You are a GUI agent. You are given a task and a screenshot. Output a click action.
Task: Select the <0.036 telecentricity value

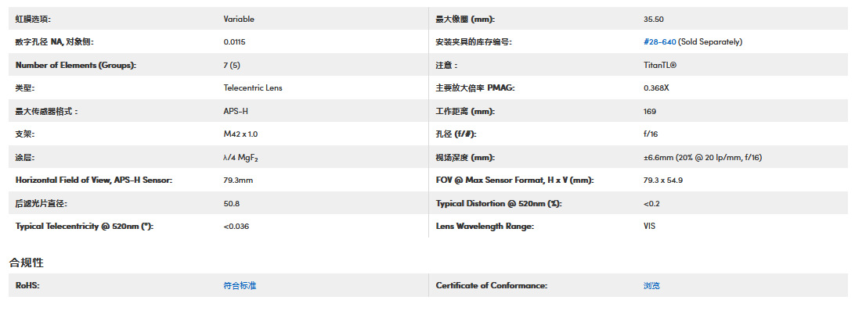(238, 227)
